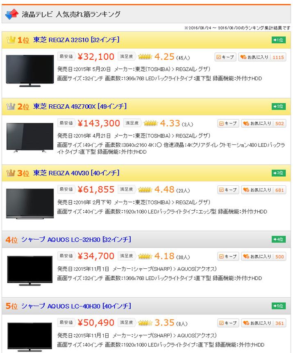This screenshot has width=293, height=353.
Task: Click the bronze crown icon at rank 3
Action: click(11, 173)
